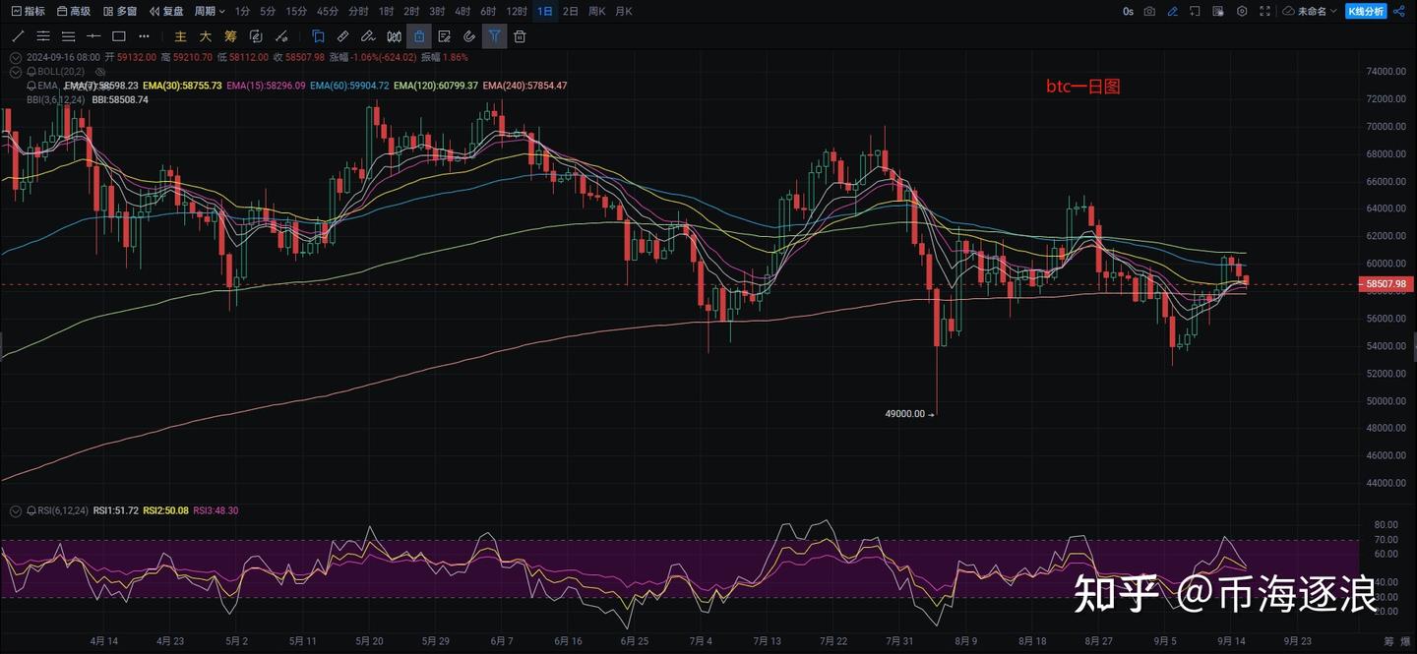
Task: Enter fullscreen with expand icon
Action: pyautogui.click(x=1265, y=11)
